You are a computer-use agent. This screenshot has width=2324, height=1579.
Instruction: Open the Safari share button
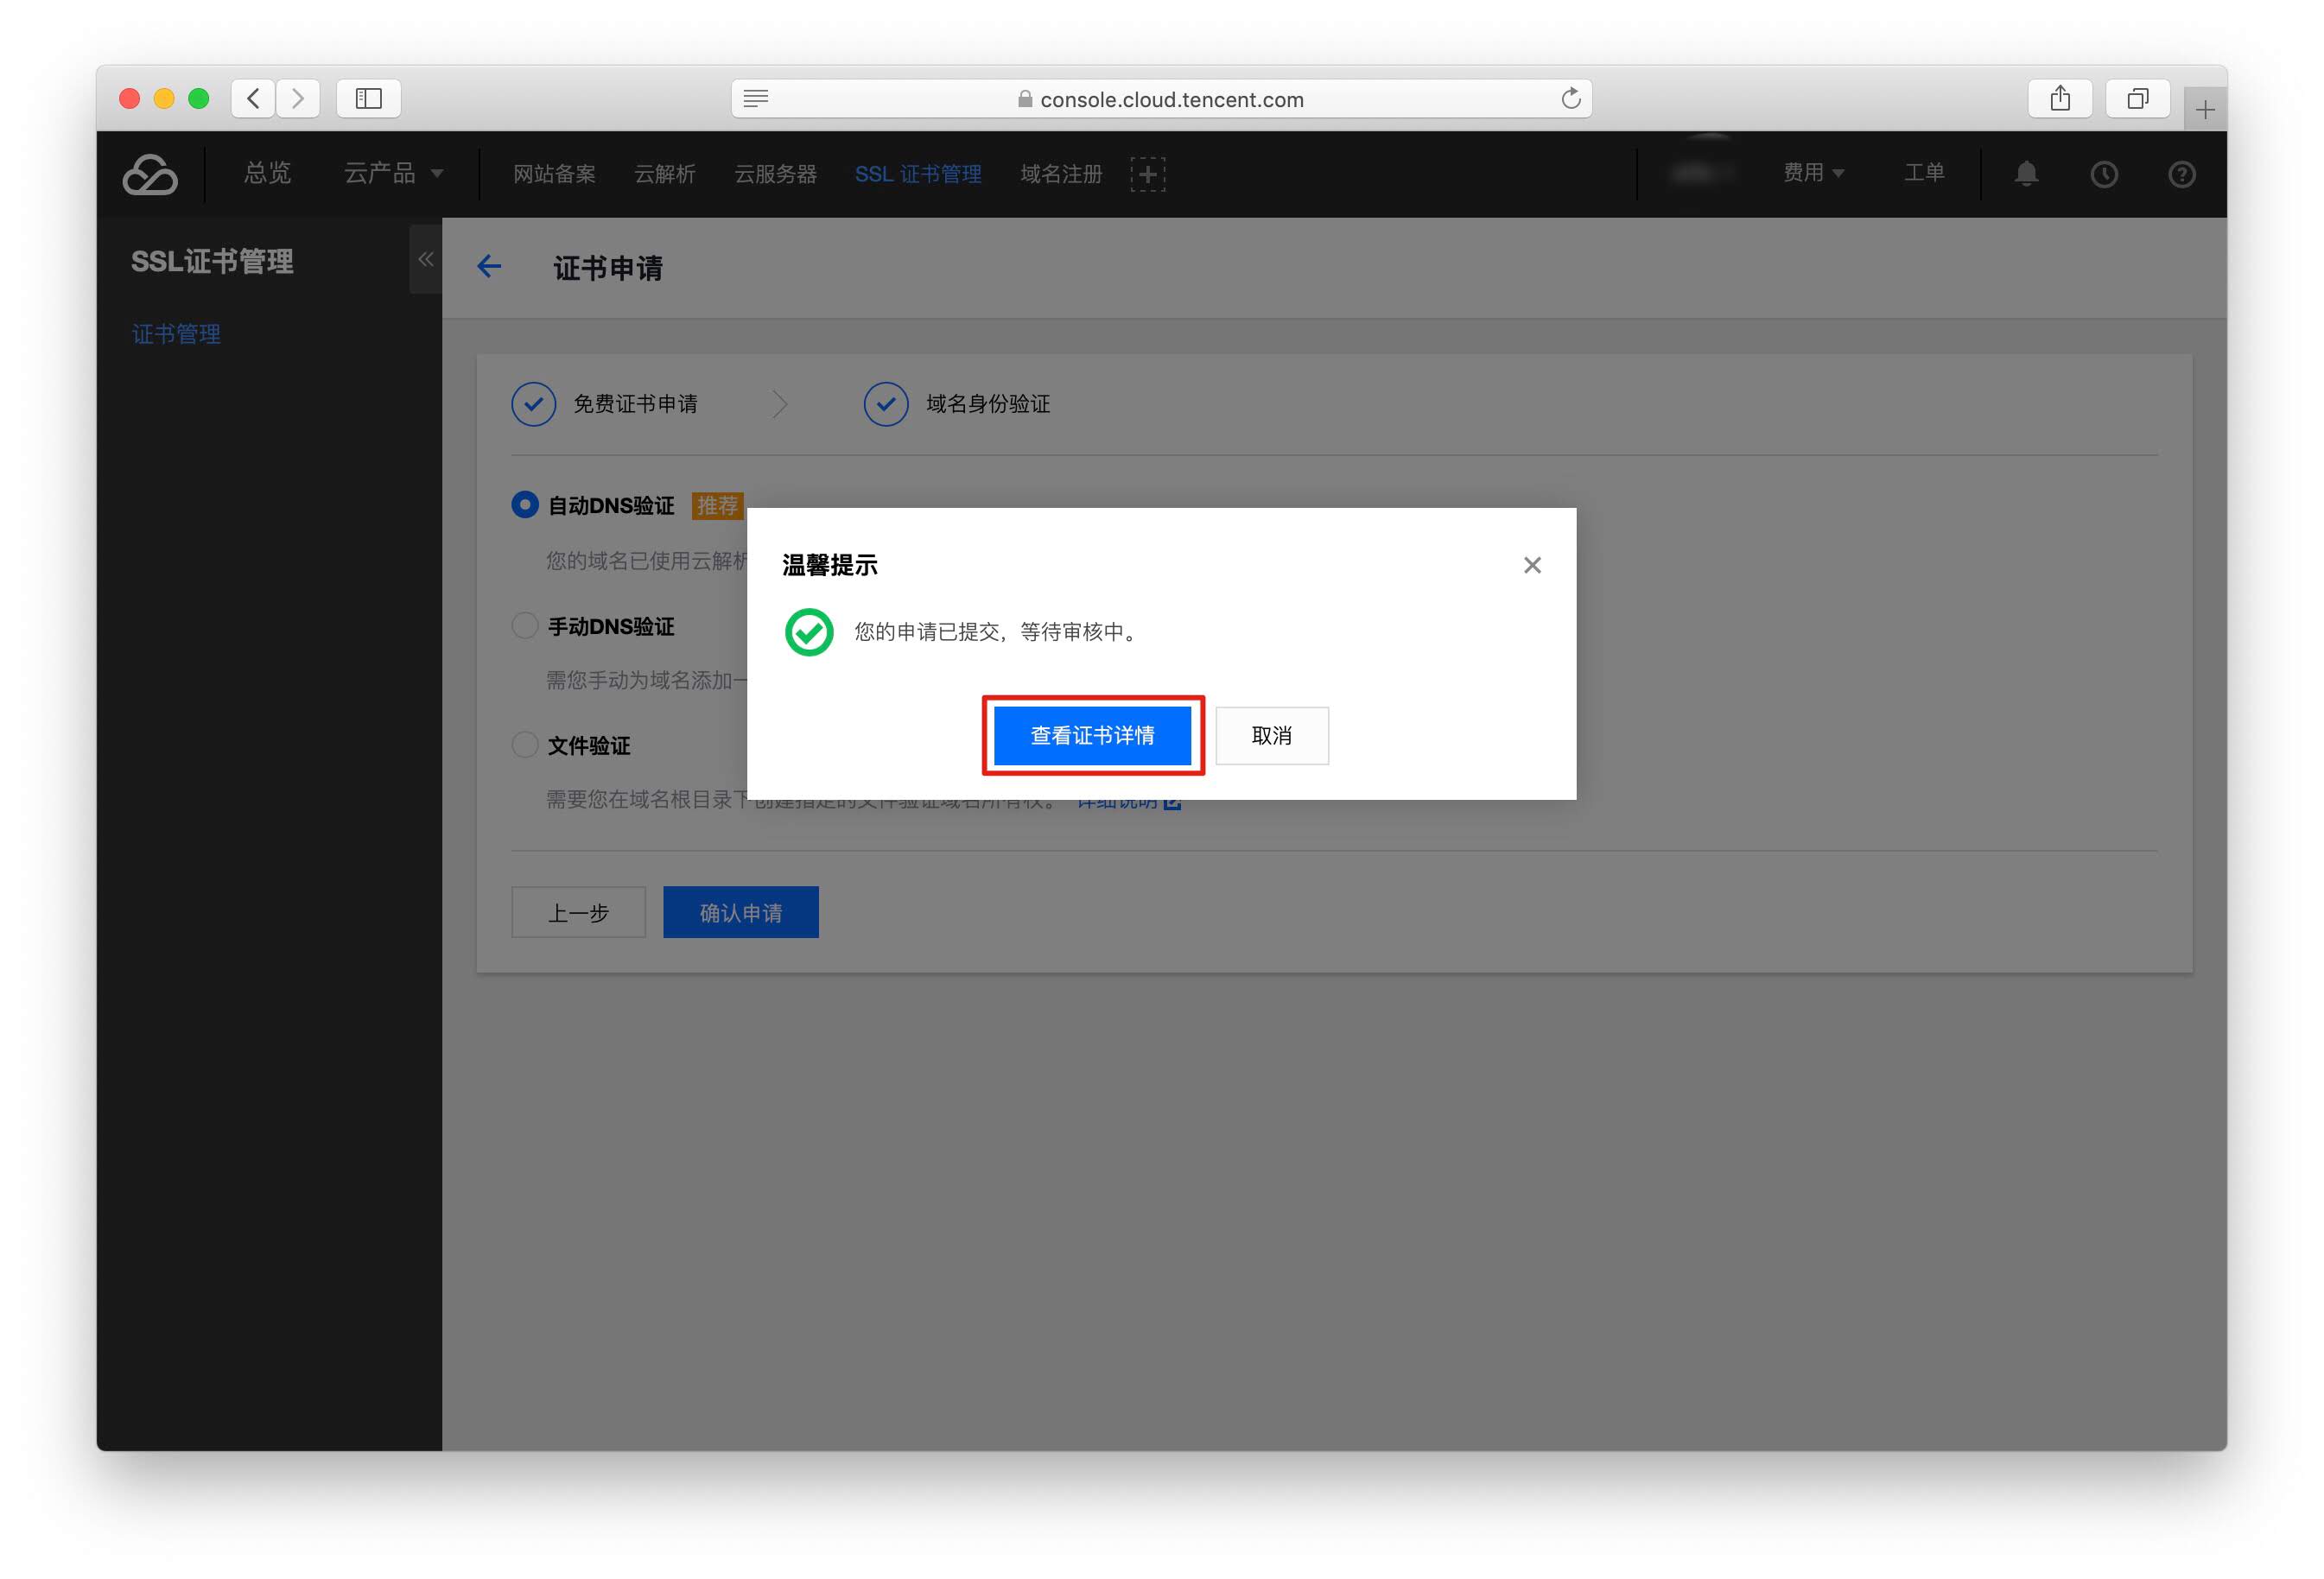point(2060,98)
